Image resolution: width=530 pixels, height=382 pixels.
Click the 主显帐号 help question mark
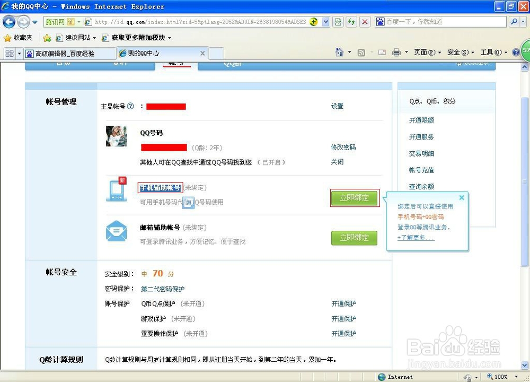(x=130, y=106)
